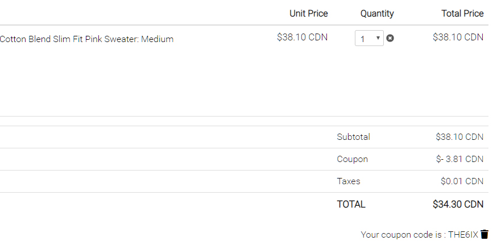Click the subtotal amount $38.10 CDN
Image resolution: width=497 pixels, height=249 pixels.
pos(459,137)
